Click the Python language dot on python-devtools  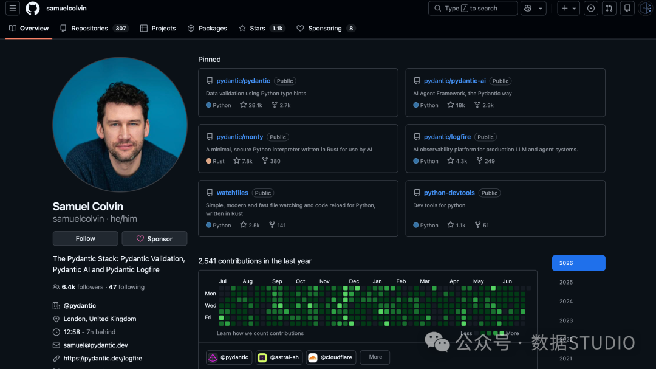point(416,225)
